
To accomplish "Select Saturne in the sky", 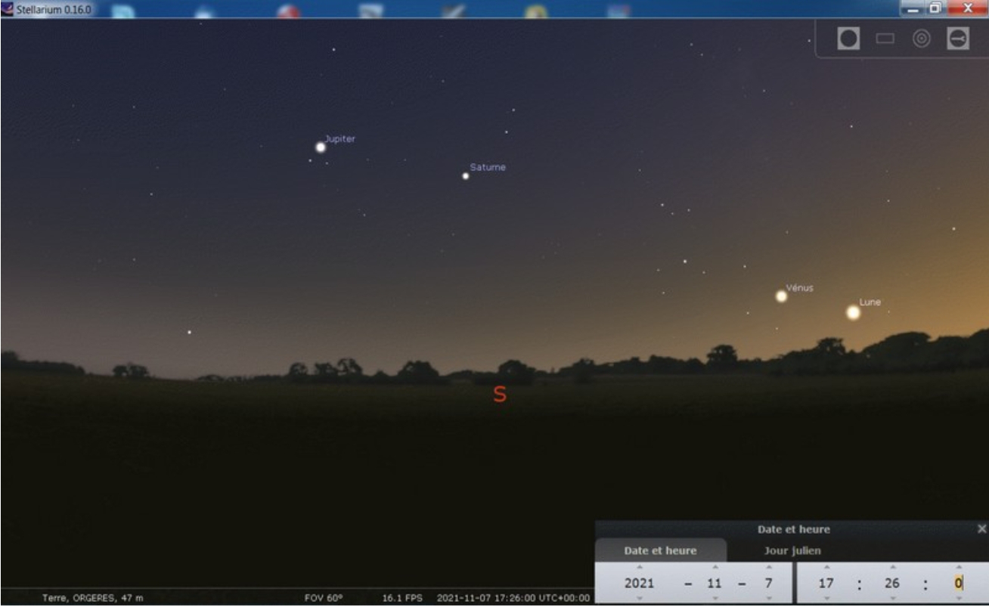I will tap(466, 175).
